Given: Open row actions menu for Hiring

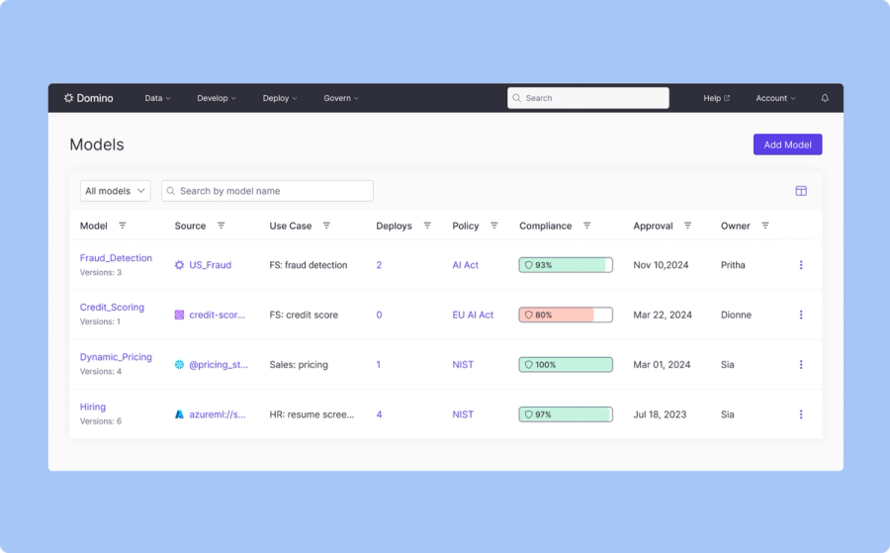Looking at the screenshot, I should coord(801,415).
